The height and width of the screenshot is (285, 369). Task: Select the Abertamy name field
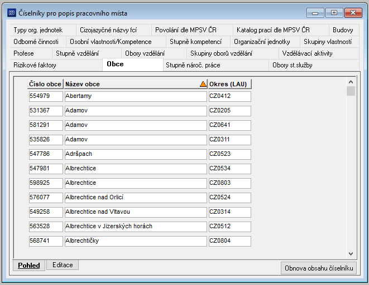pos(136,96)
